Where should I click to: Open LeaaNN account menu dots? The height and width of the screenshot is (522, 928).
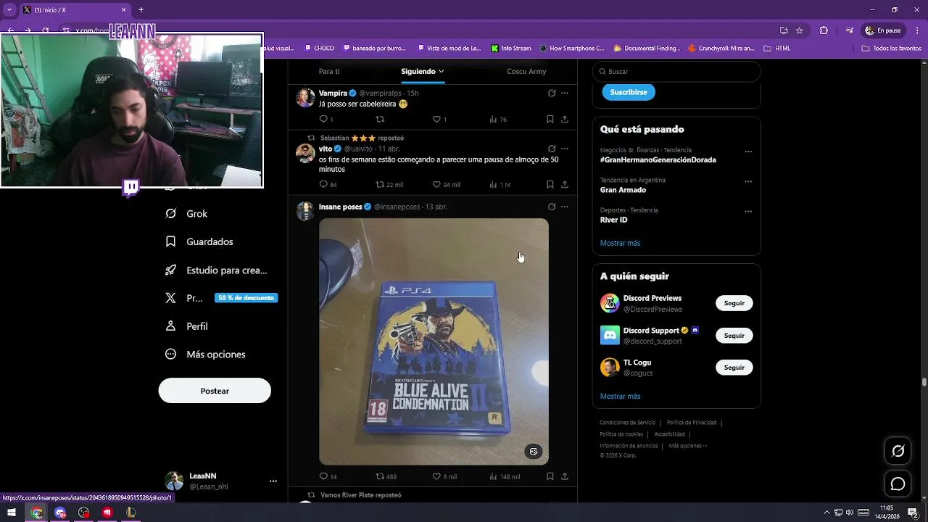coord(273,481)
